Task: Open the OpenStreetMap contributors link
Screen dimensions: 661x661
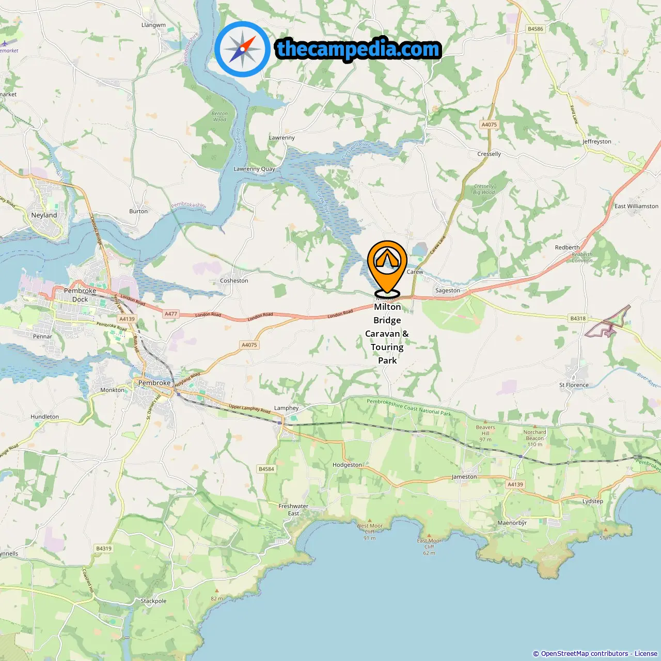Action: 585,653
